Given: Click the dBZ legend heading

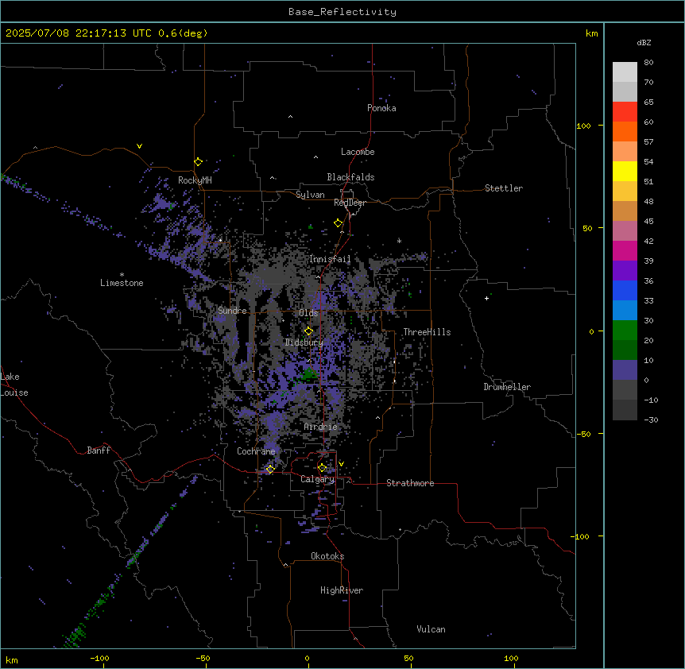Looking at the screenshot, I should [x=644, y=42].
